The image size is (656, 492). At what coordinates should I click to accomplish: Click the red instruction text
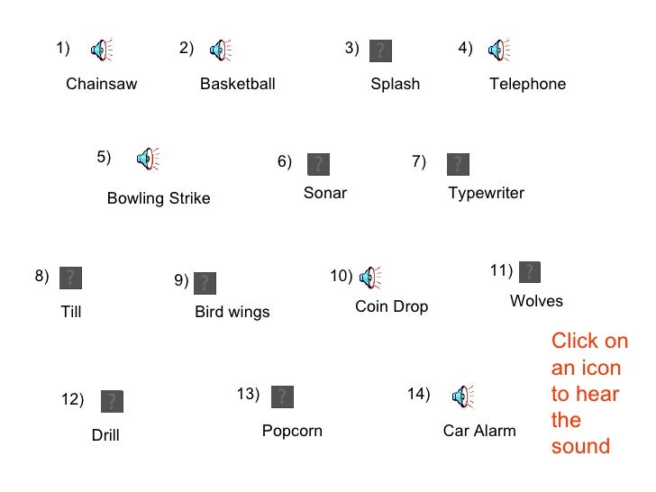click(x=589, y=393)
